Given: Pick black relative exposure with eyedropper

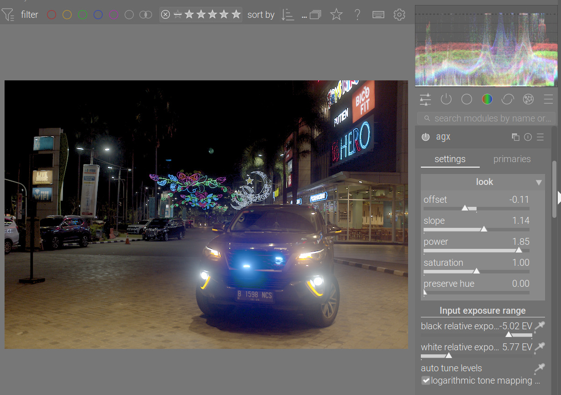Looking at the screenshot, I should pos(540,326).
